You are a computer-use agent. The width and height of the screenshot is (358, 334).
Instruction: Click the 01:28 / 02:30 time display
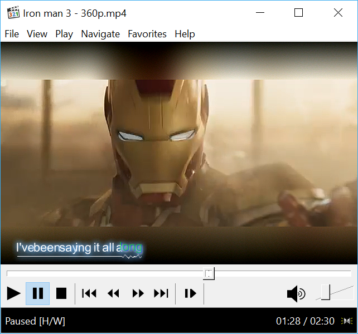[x=305, y=321]
